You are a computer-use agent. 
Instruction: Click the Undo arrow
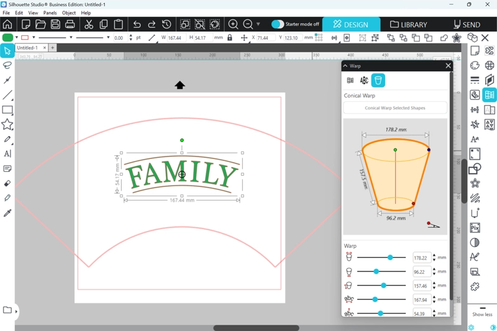click(137, 24)
